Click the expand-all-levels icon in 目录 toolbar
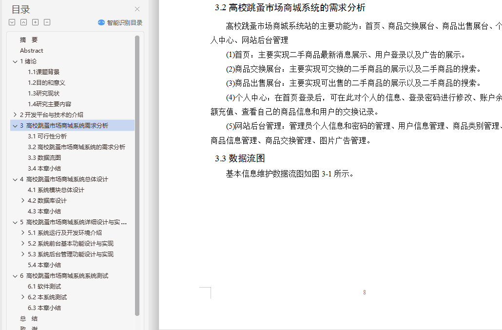The width and height of the screenshot is (502, 330). tap(12, 22)
